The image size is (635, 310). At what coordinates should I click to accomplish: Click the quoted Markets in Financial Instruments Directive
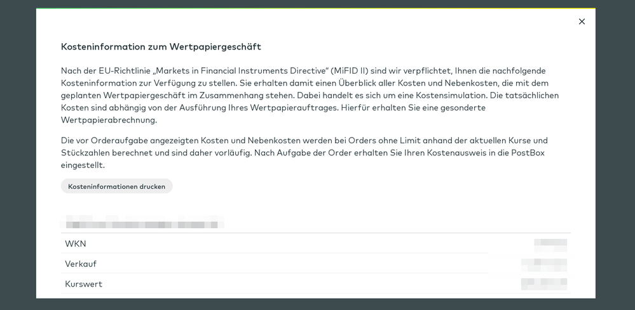point(247,70)
